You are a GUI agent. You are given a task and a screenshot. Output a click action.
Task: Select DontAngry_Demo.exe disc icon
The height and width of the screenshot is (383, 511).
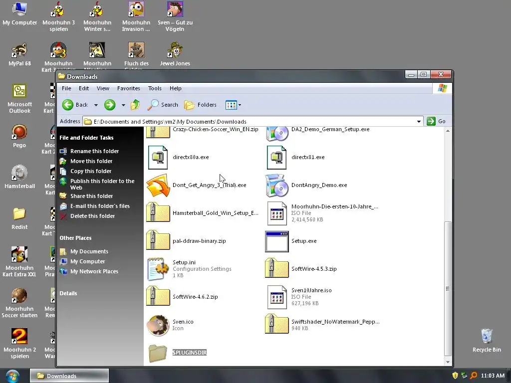[x=276, y=186]
